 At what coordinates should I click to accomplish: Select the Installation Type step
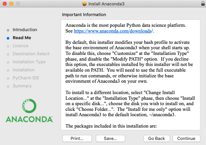[29, 62]
